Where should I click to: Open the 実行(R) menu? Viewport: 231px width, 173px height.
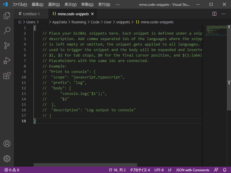click(104, 4)
